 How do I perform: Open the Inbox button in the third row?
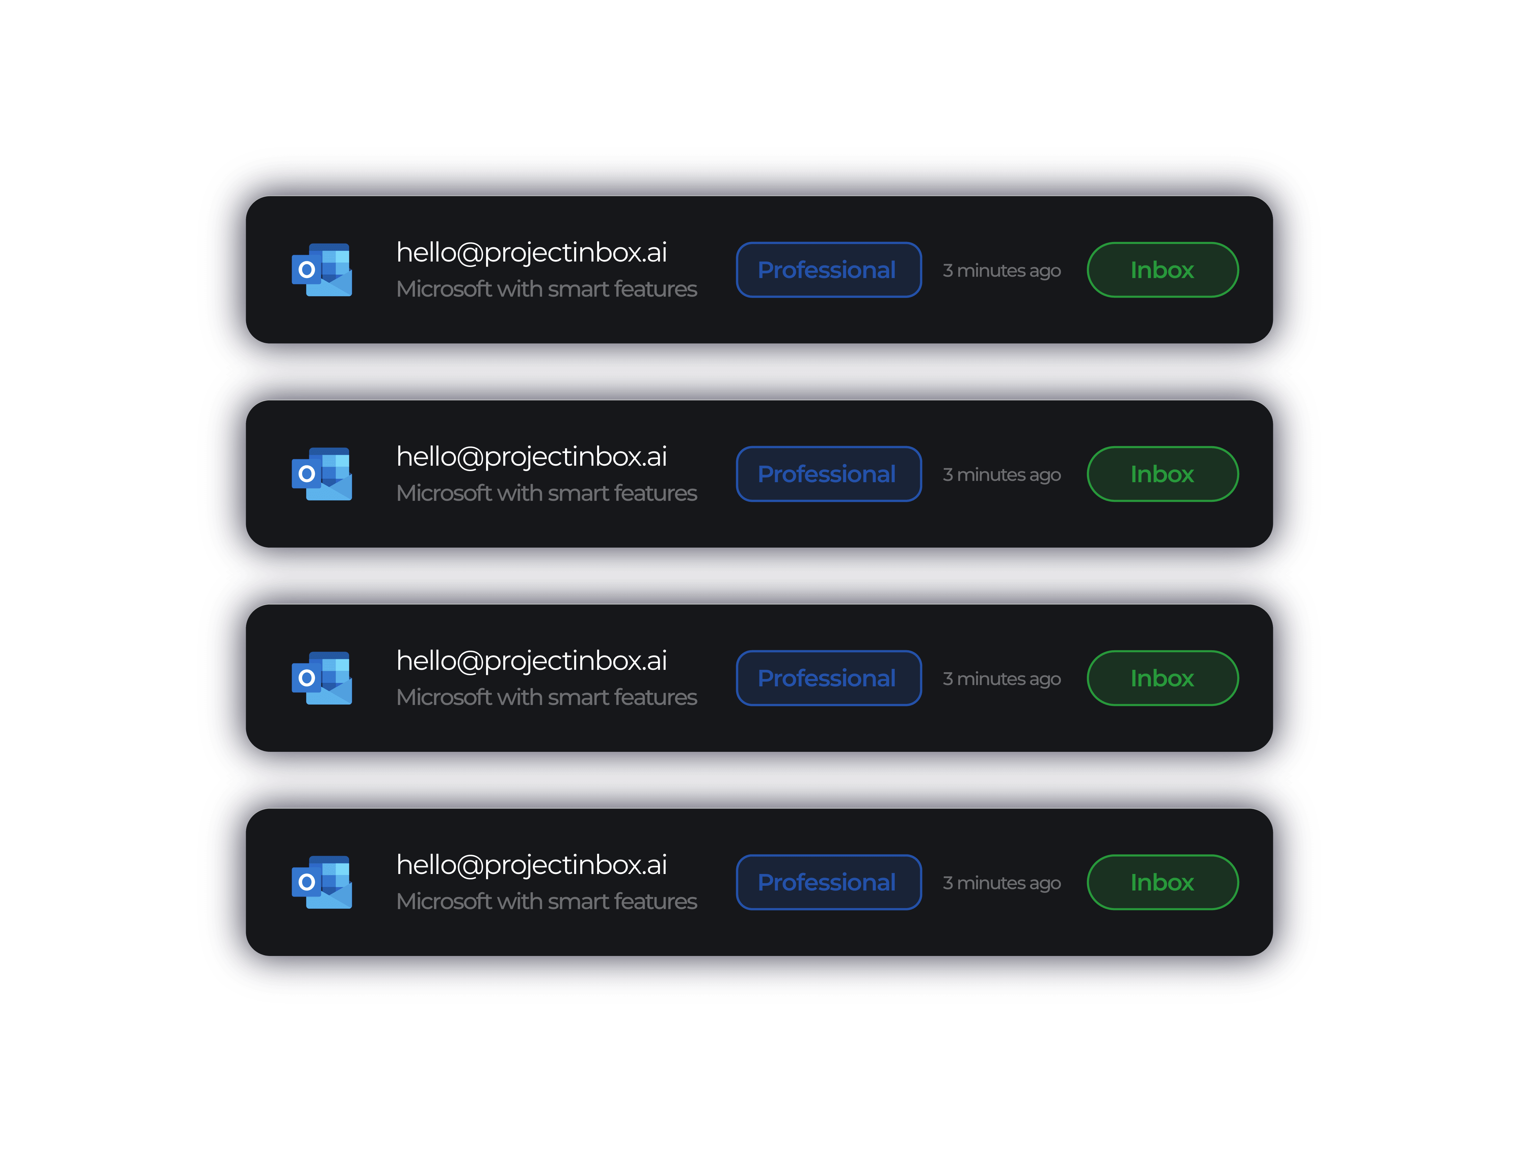(x=1163, y=678)
